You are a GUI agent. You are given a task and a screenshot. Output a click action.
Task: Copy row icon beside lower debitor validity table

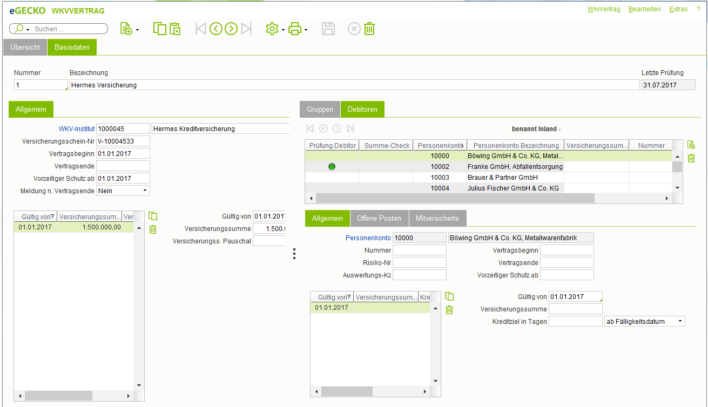[449, 296]
